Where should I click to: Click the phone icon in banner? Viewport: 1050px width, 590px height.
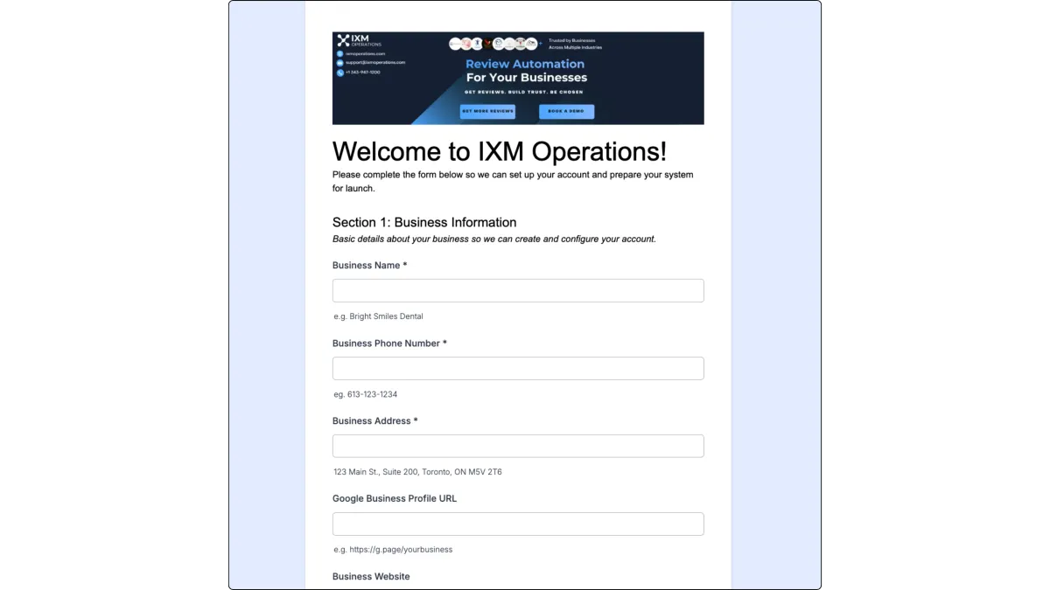(339, 73)
